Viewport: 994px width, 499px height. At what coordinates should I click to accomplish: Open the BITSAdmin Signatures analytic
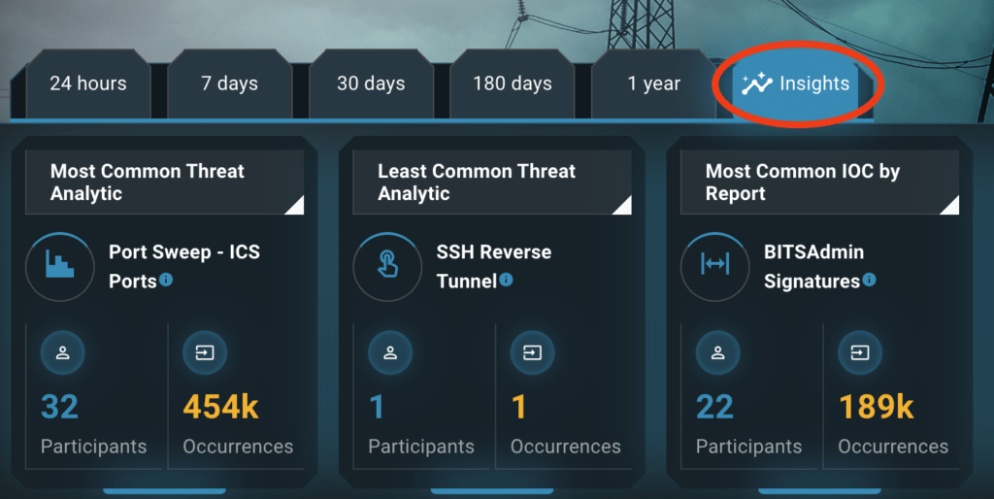tap(813, 266)
